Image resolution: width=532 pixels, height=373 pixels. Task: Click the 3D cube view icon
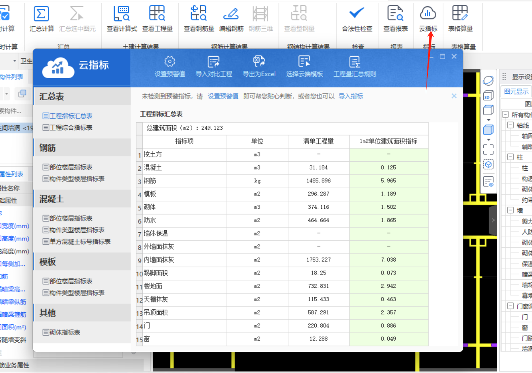pyautogui.click(x=489, y=96)
